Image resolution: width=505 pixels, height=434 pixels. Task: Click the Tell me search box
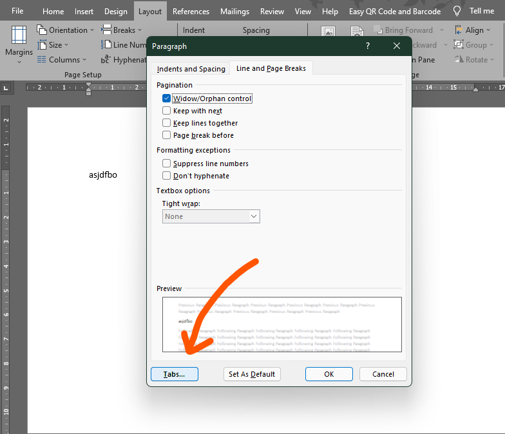tap(482, 11)
